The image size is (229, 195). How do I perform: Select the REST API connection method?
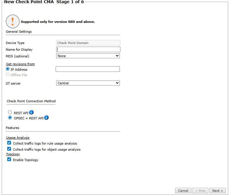click(10, 112)
